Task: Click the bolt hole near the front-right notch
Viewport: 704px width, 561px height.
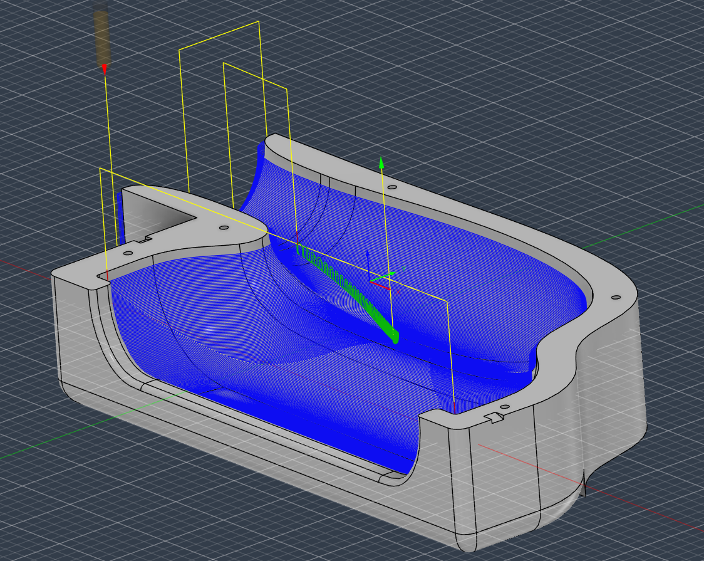Action: [x=504, y=407]
